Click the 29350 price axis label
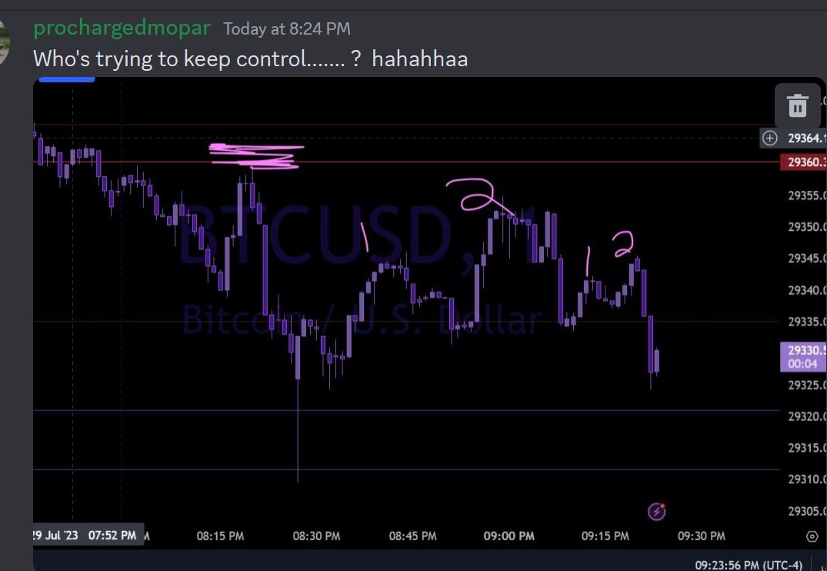 pos(807,227)
